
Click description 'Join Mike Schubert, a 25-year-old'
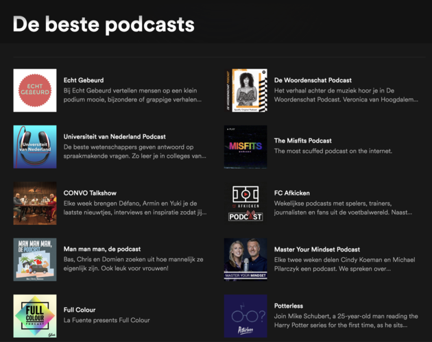tap(346, 321)
